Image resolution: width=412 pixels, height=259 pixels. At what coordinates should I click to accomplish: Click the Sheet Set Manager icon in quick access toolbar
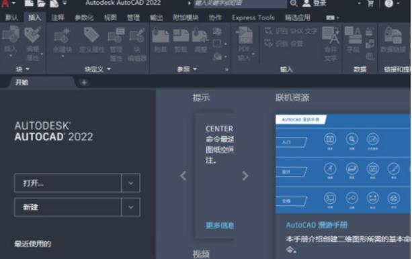[54, 3]
